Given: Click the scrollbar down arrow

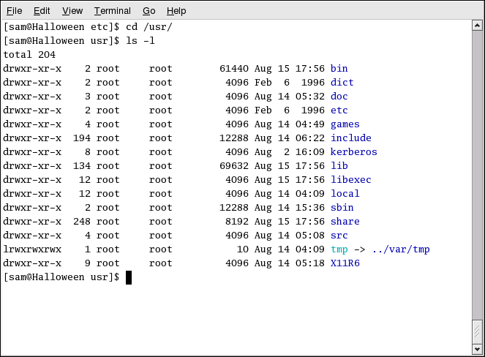Looking at the screenshot, I should click(477, 349).
